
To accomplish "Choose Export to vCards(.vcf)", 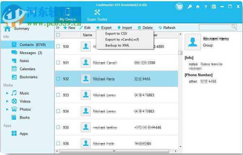I will tap(122, 39).
